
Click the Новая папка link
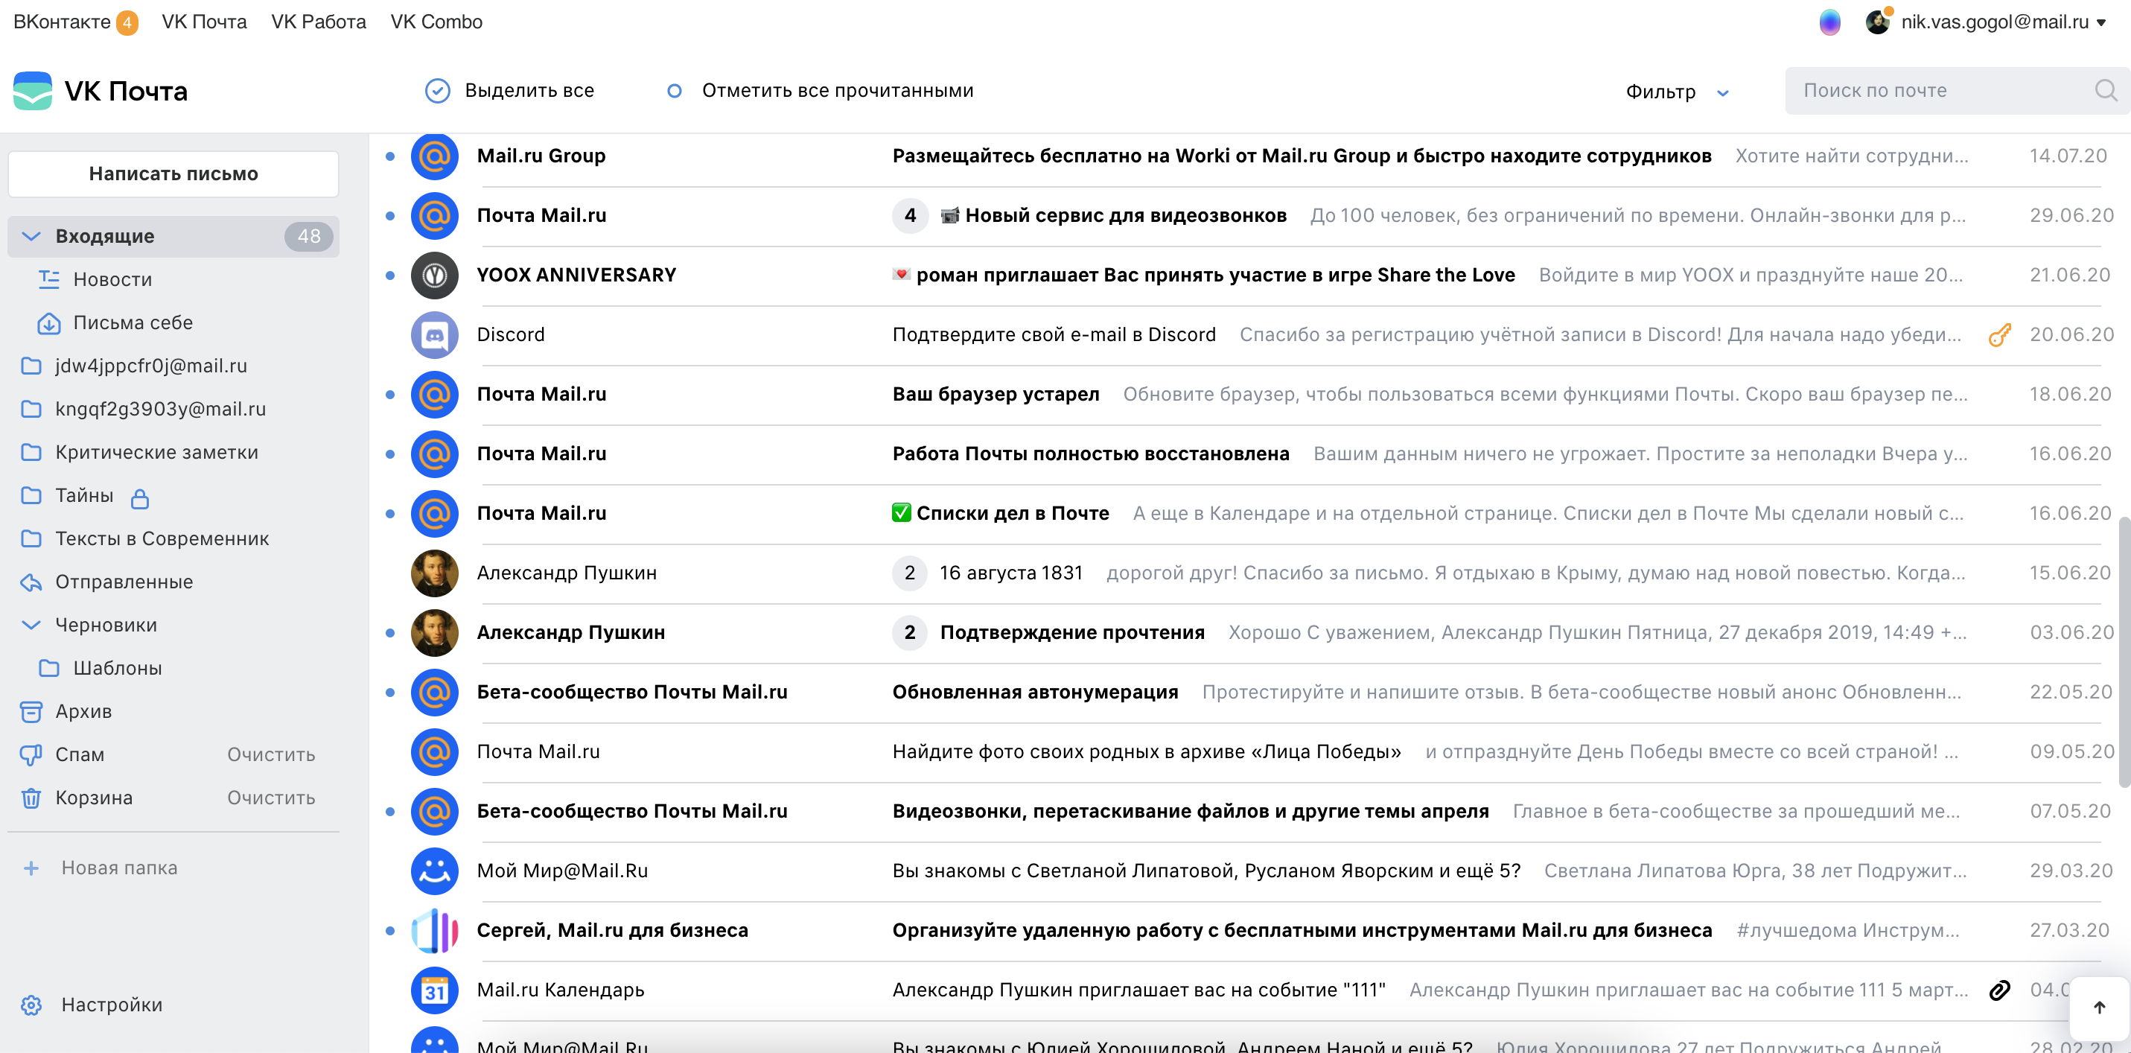point(119,868)
